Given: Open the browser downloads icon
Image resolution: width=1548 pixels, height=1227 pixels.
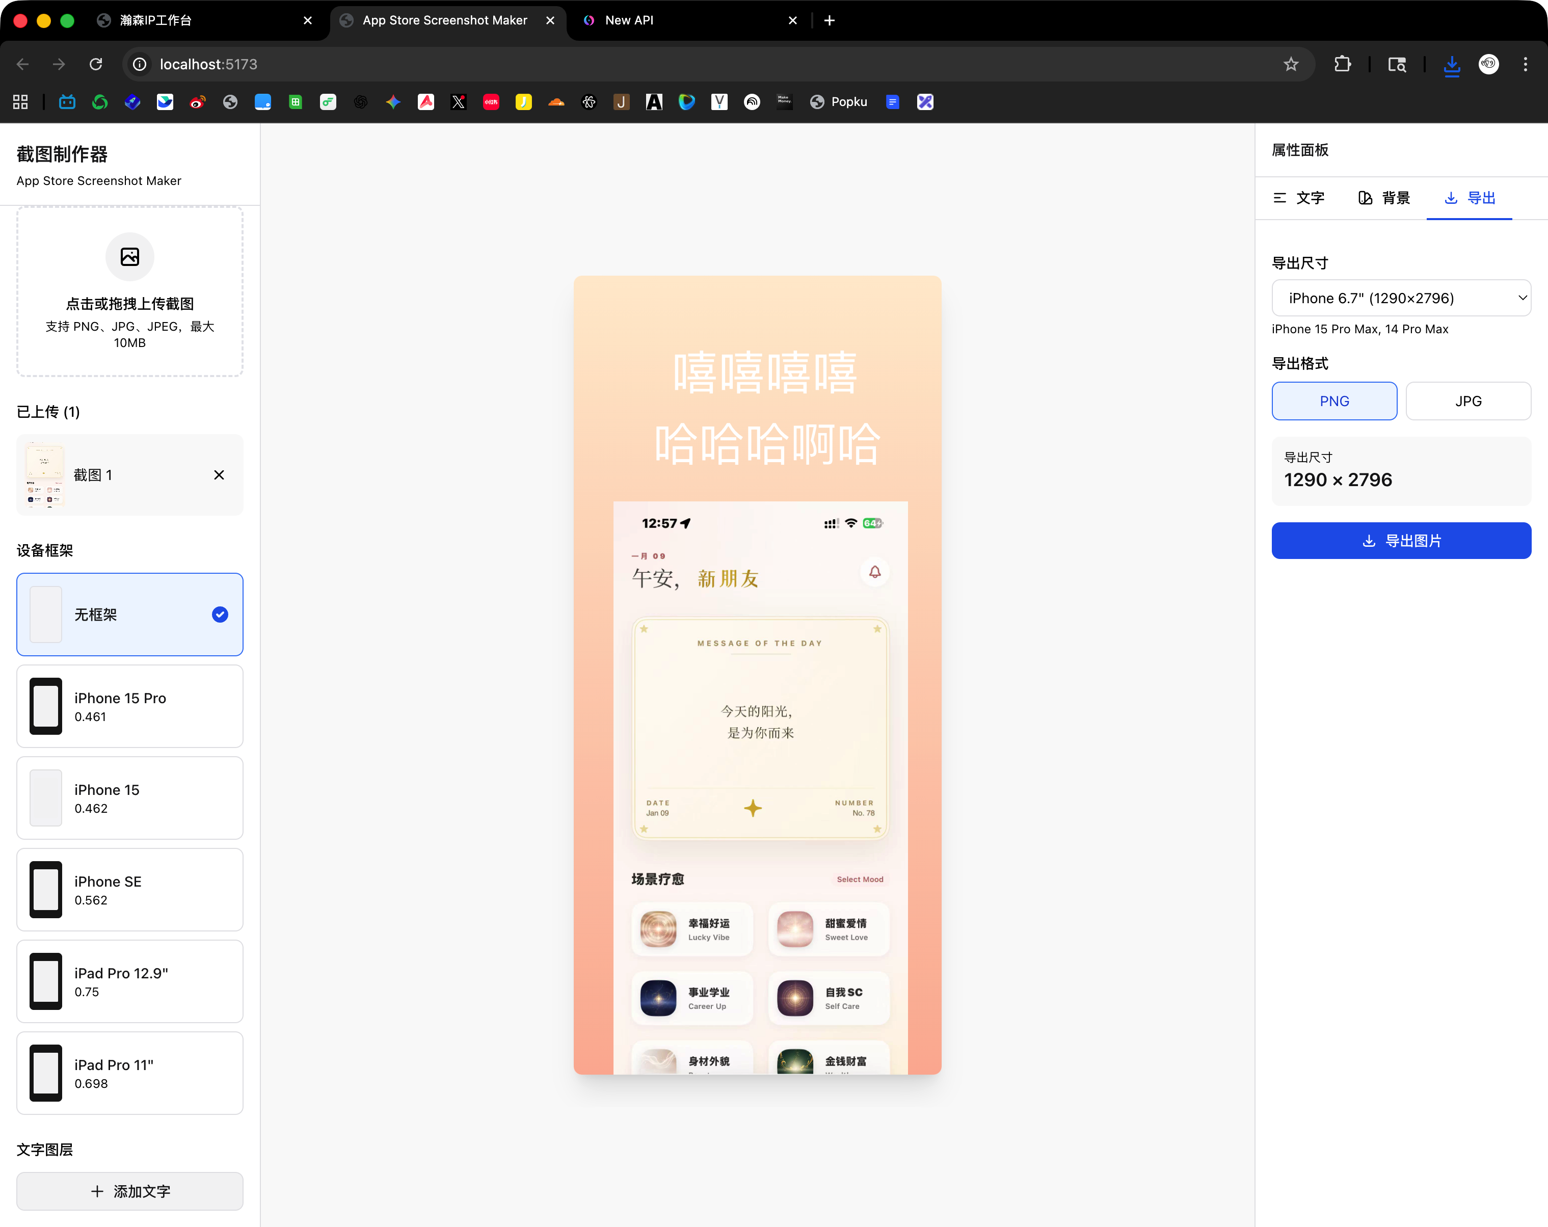Looking at the screenshot, I should pos(1451,64).
